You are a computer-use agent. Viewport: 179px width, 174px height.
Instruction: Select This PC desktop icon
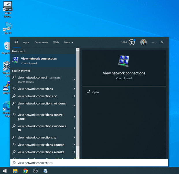(8, 28)
